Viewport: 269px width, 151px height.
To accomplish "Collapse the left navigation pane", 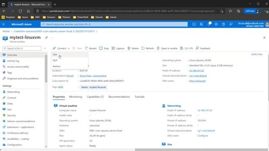I will [45, 48].
